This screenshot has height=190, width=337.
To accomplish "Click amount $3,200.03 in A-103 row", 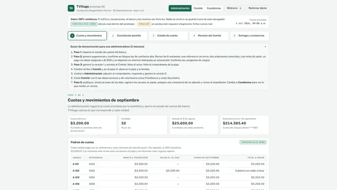I will 141,177.
